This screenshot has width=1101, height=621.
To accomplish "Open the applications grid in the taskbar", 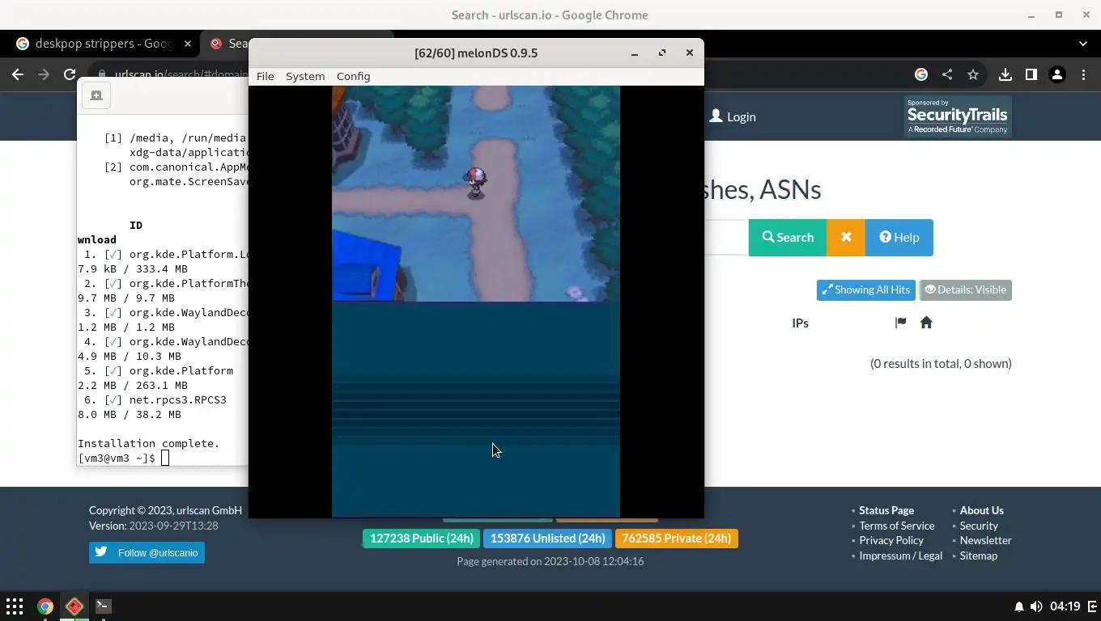I will click(15, 606).
